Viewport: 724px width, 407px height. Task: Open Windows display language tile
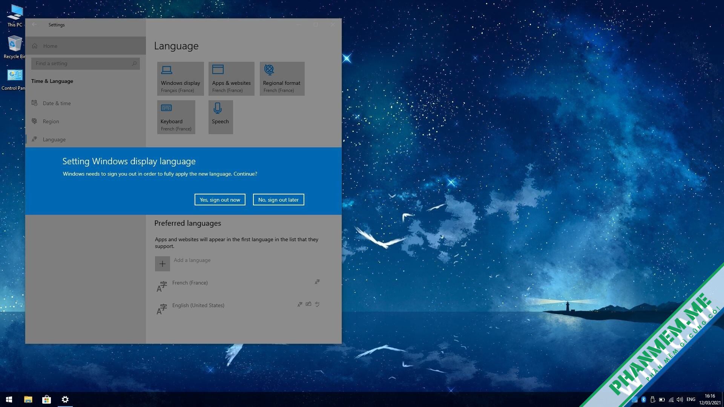181,79
